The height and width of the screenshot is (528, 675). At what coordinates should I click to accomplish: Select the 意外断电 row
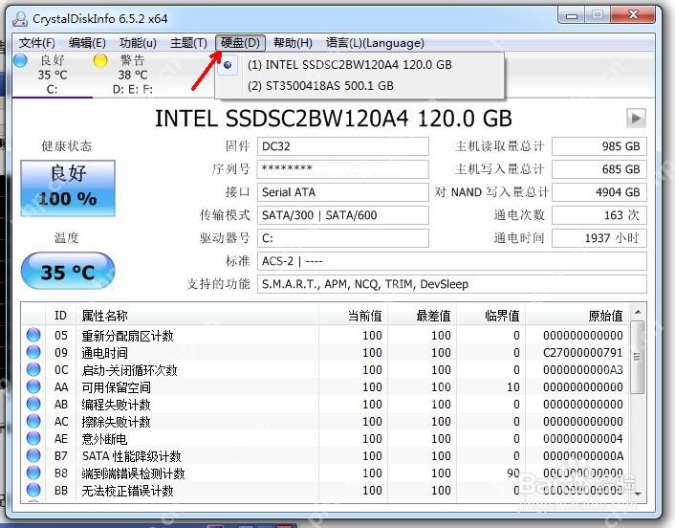[325, 438]
